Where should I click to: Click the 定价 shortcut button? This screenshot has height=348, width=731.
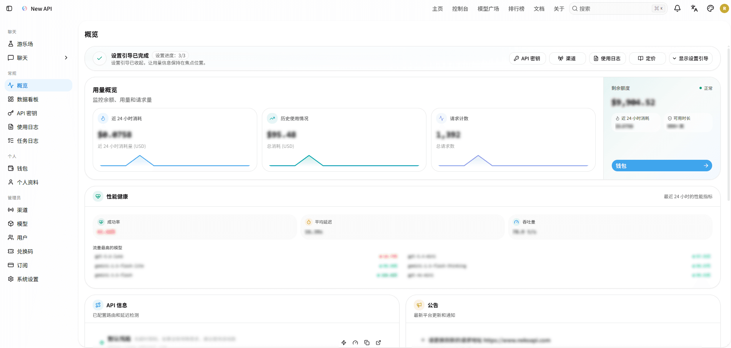[x=647, y=58]
